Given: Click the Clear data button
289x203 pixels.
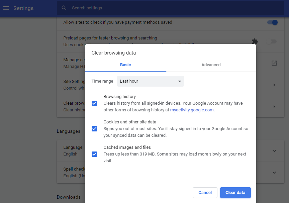Looking at the screenshot, I should pos(235,193).
